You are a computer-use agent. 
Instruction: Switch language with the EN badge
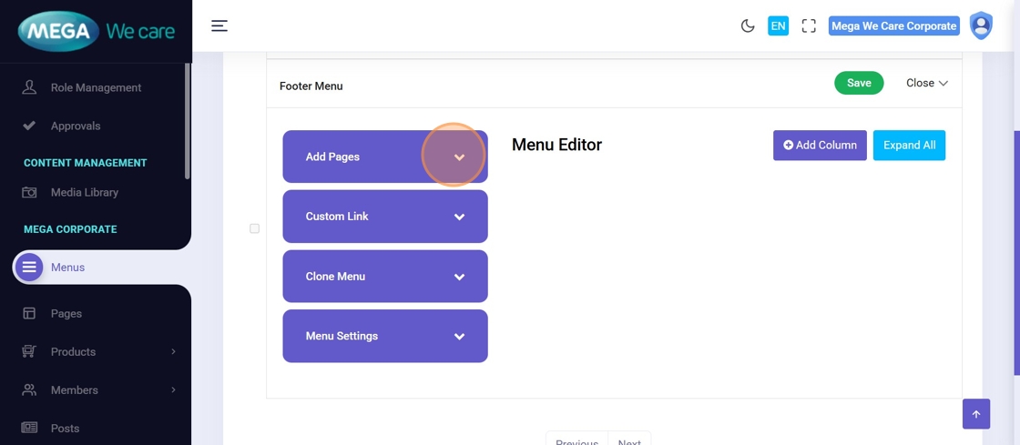778,25
